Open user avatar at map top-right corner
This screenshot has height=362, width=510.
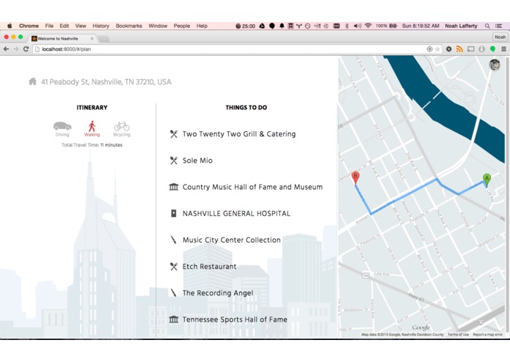click(495, 64)
